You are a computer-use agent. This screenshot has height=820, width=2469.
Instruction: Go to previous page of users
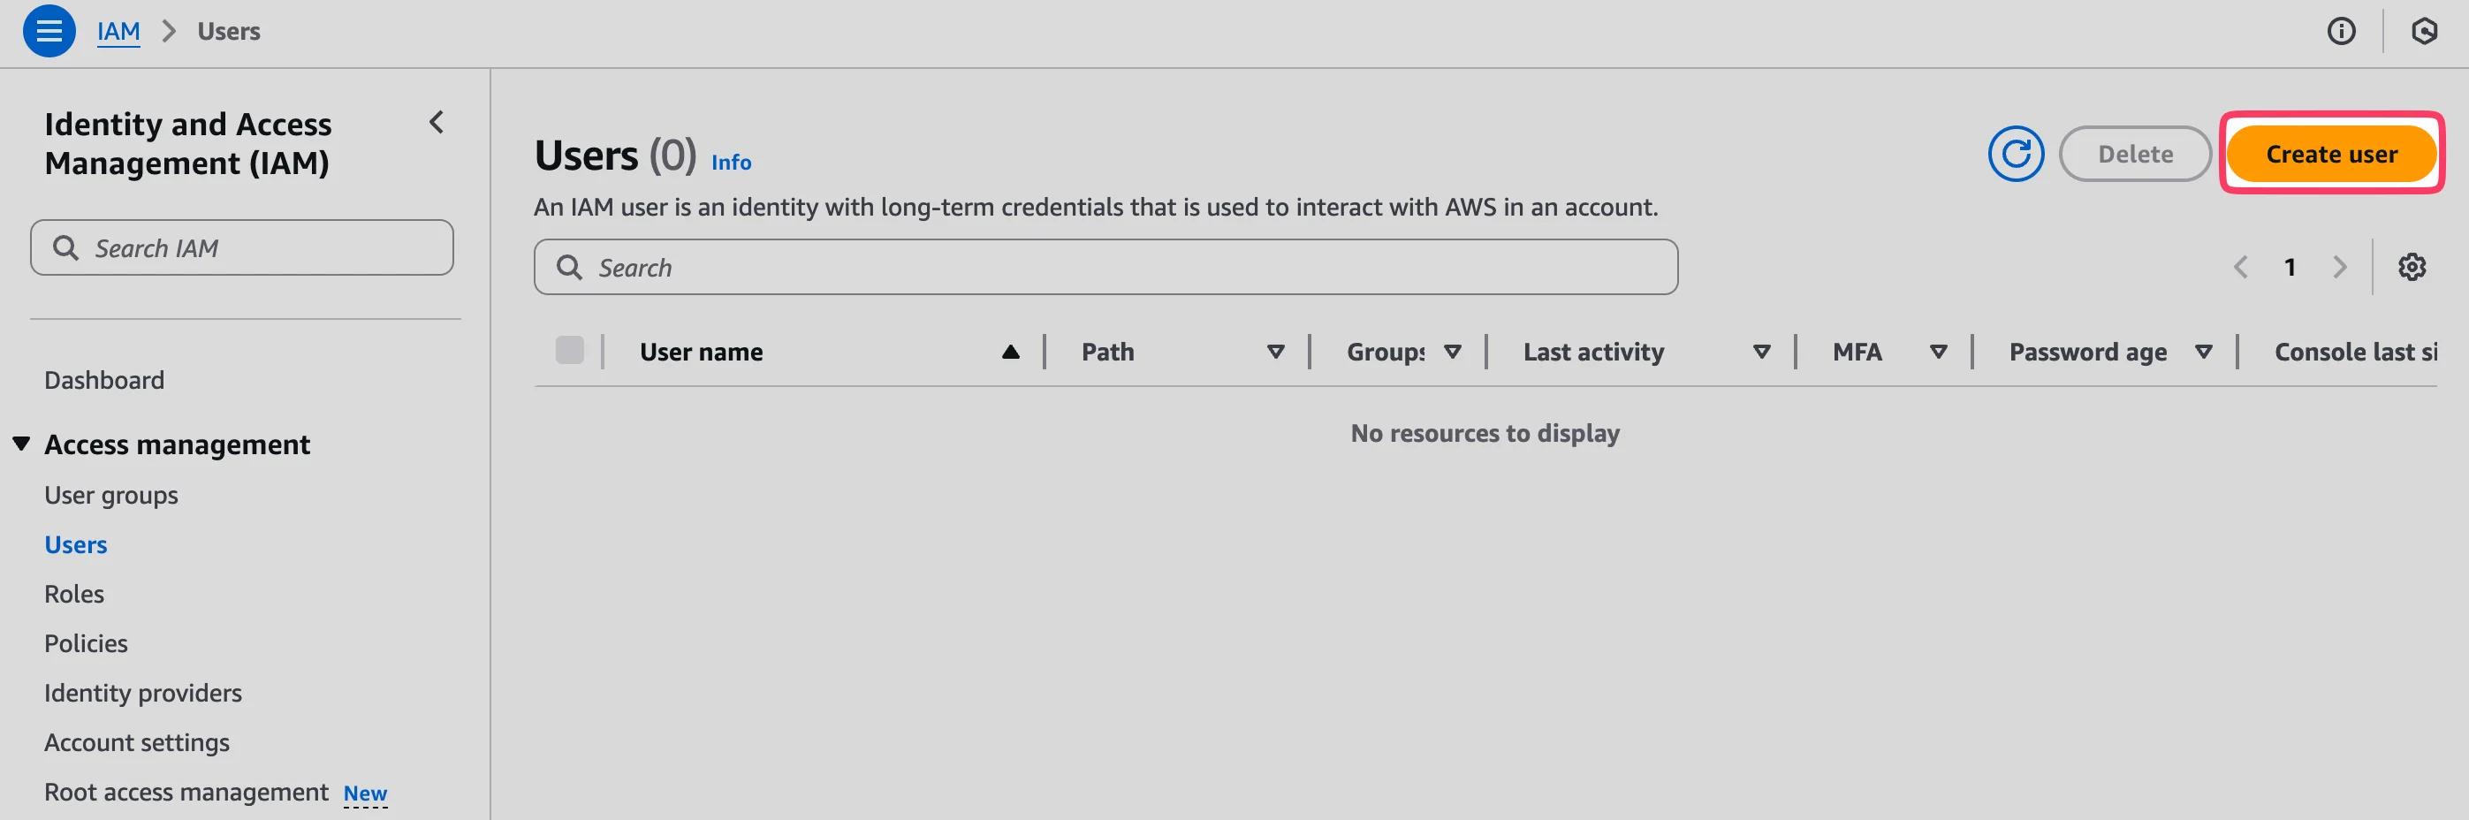pos(2241,266)
